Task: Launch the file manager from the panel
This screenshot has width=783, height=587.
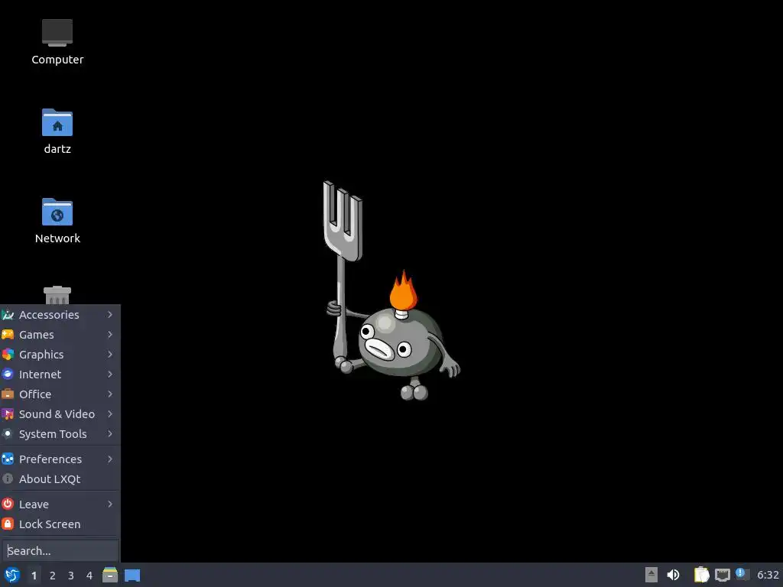Action: (x=110, y=575)
